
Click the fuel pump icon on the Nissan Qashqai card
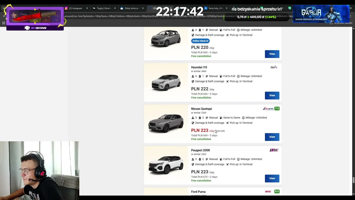221,118
